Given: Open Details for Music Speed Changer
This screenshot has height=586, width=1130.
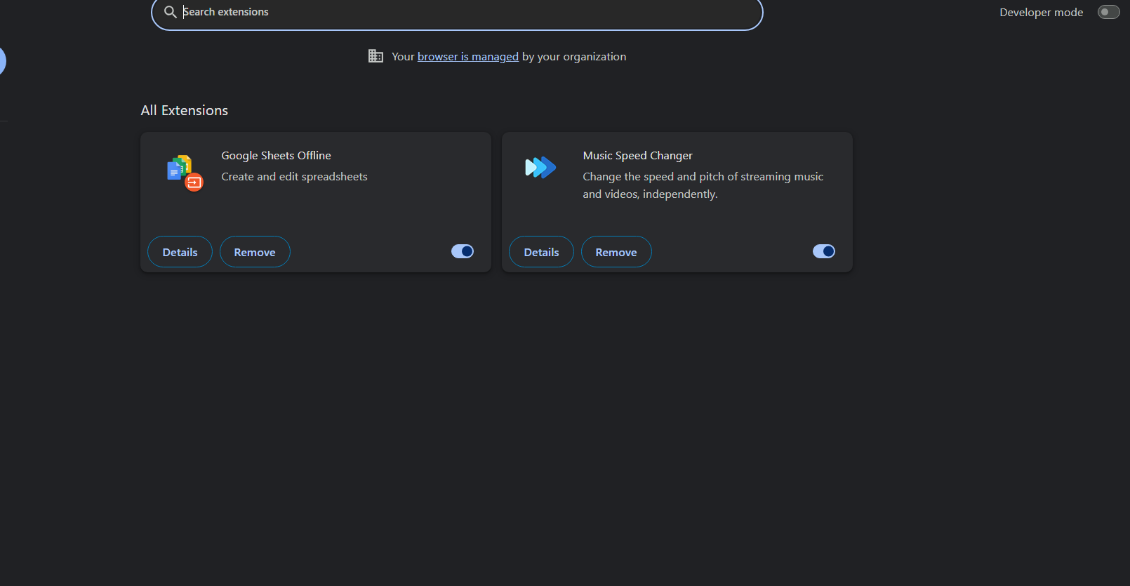Looking at the screenshot, I should pyautogui.click(x=541, y=252).
